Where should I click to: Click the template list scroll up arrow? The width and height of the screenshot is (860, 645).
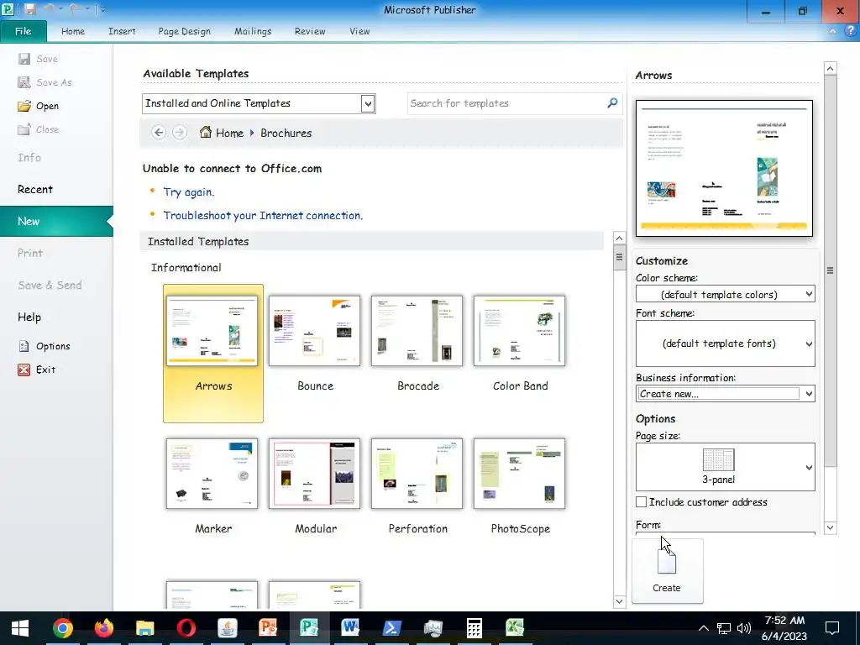coord(619,238)
